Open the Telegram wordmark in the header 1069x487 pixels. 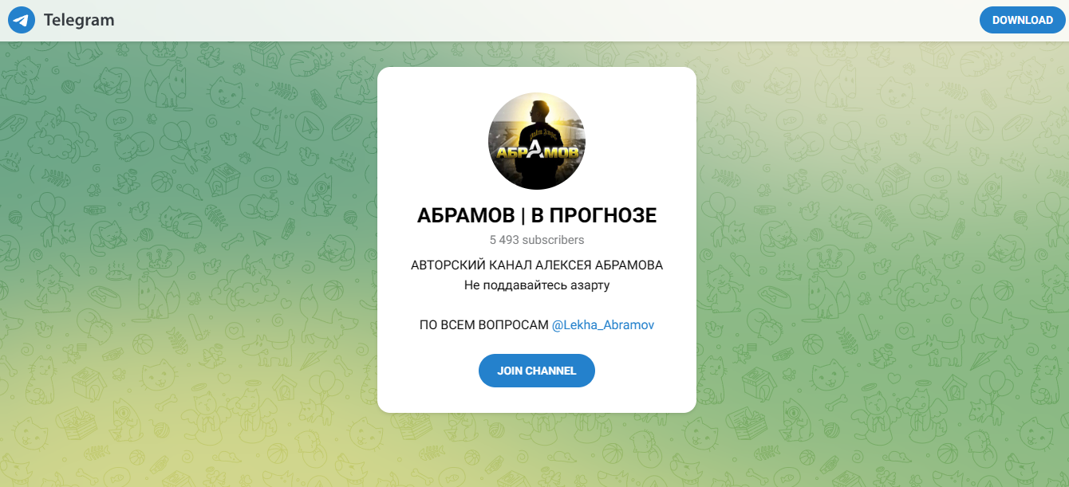79,20
